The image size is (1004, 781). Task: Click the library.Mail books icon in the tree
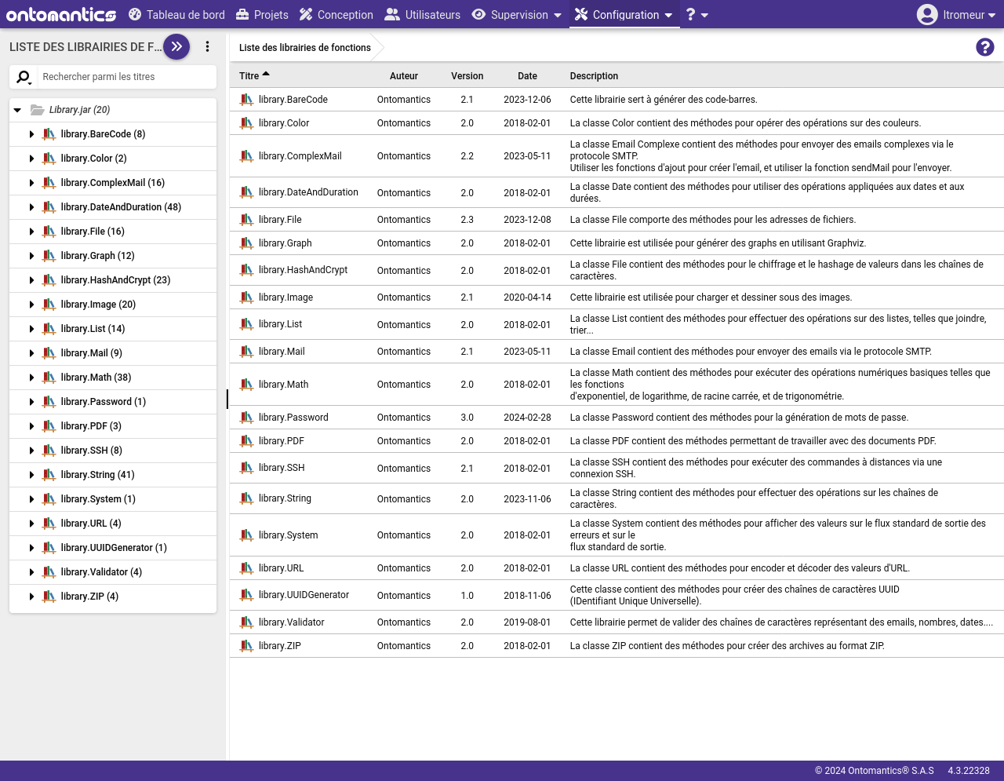point(49,353)
